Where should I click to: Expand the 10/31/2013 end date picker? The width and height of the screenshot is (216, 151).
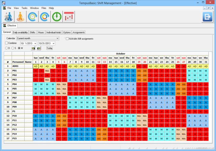(53, 43)
